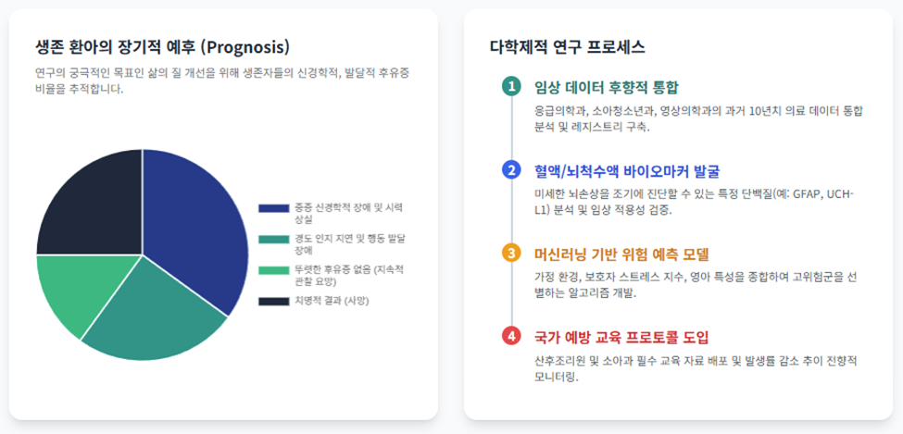Image resolution: width=903 pixels, height=434 pixels.
Task: Toggle the 뚜렷한 후유증 없음 legend swatch
Action: (x=273, y=270)
